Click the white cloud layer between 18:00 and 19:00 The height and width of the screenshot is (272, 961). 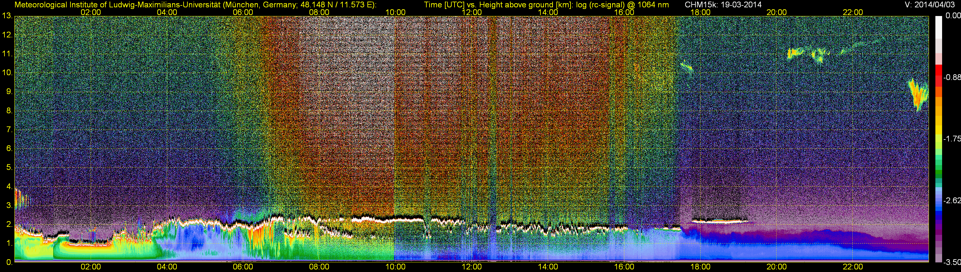click(720, 221)
